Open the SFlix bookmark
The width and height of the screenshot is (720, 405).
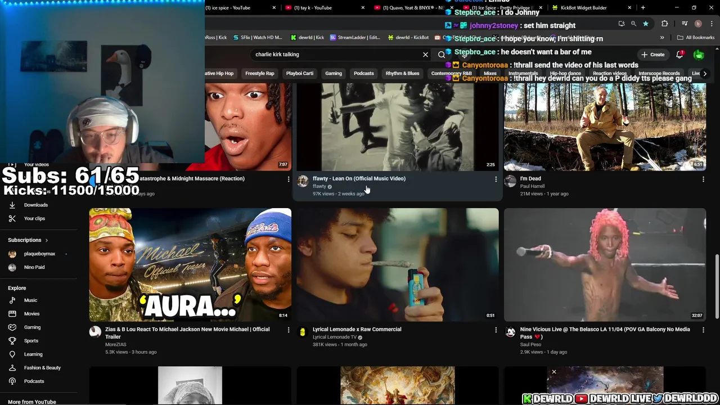pyautogui.click(x=257, y=38)
